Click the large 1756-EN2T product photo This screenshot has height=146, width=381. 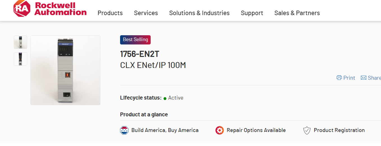65,70
